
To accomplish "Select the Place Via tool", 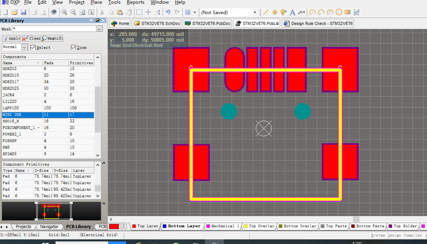I will tap(283, 12).
